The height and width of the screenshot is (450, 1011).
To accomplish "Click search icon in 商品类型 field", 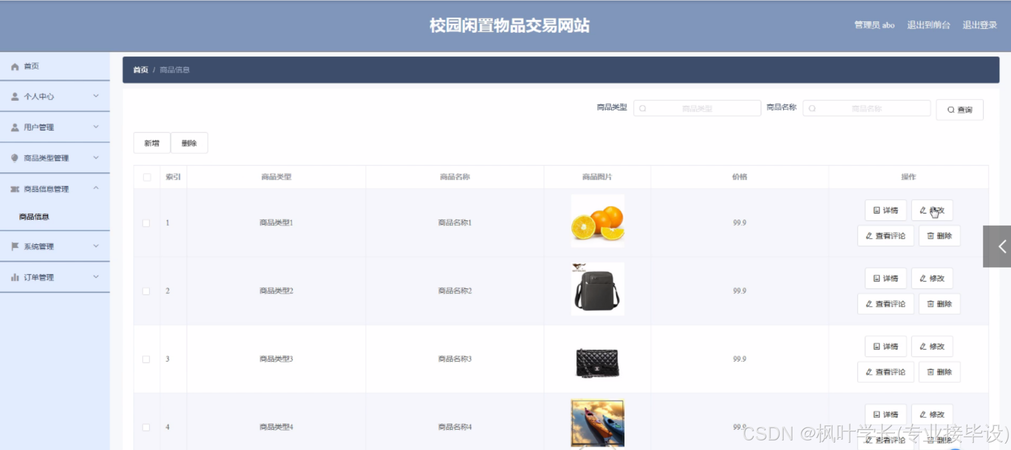I will (x=643, y=108).
